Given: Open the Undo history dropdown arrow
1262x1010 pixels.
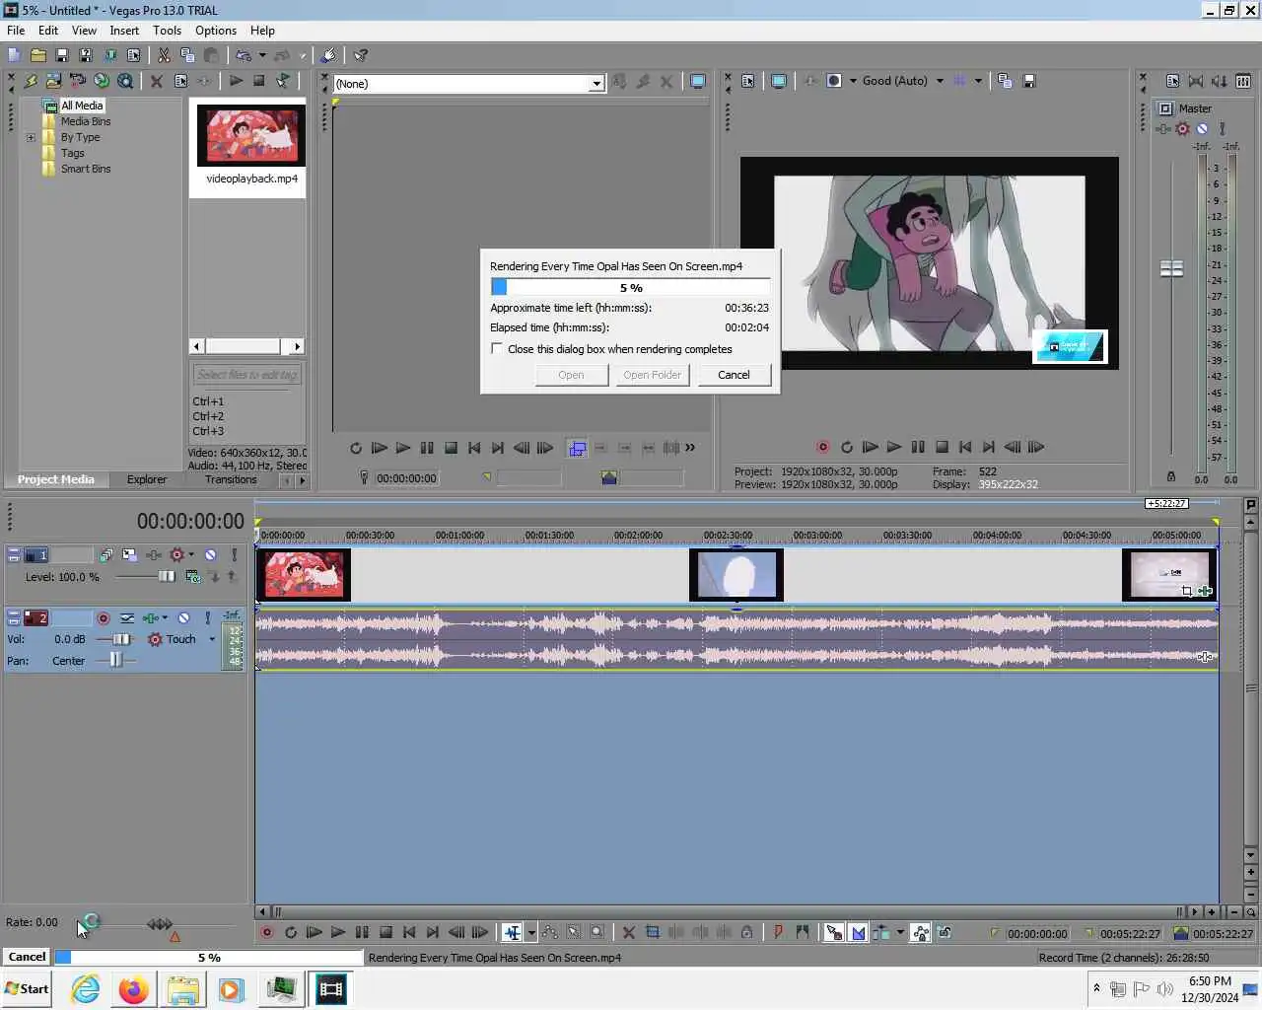Looking at the screenshot, I should [261, 55].
